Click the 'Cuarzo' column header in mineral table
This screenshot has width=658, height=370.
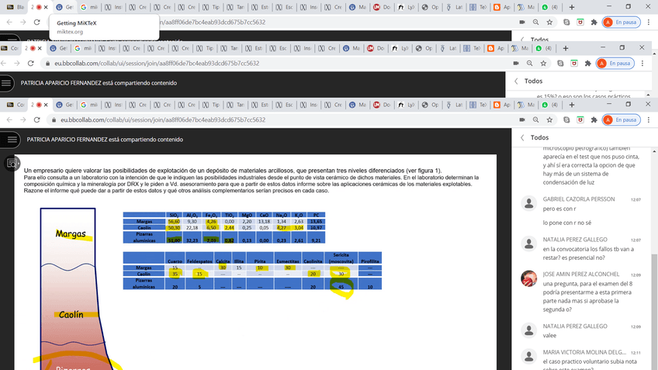[175, 261]
